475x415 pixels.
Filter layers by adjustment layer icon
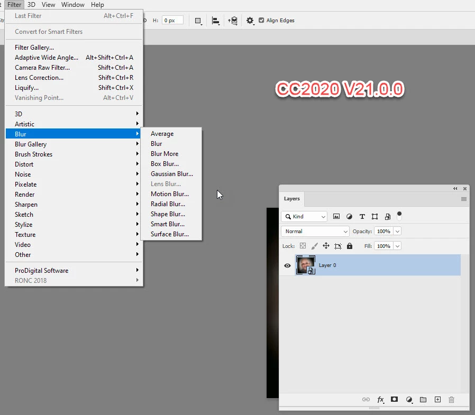click(x=349, y=216)
